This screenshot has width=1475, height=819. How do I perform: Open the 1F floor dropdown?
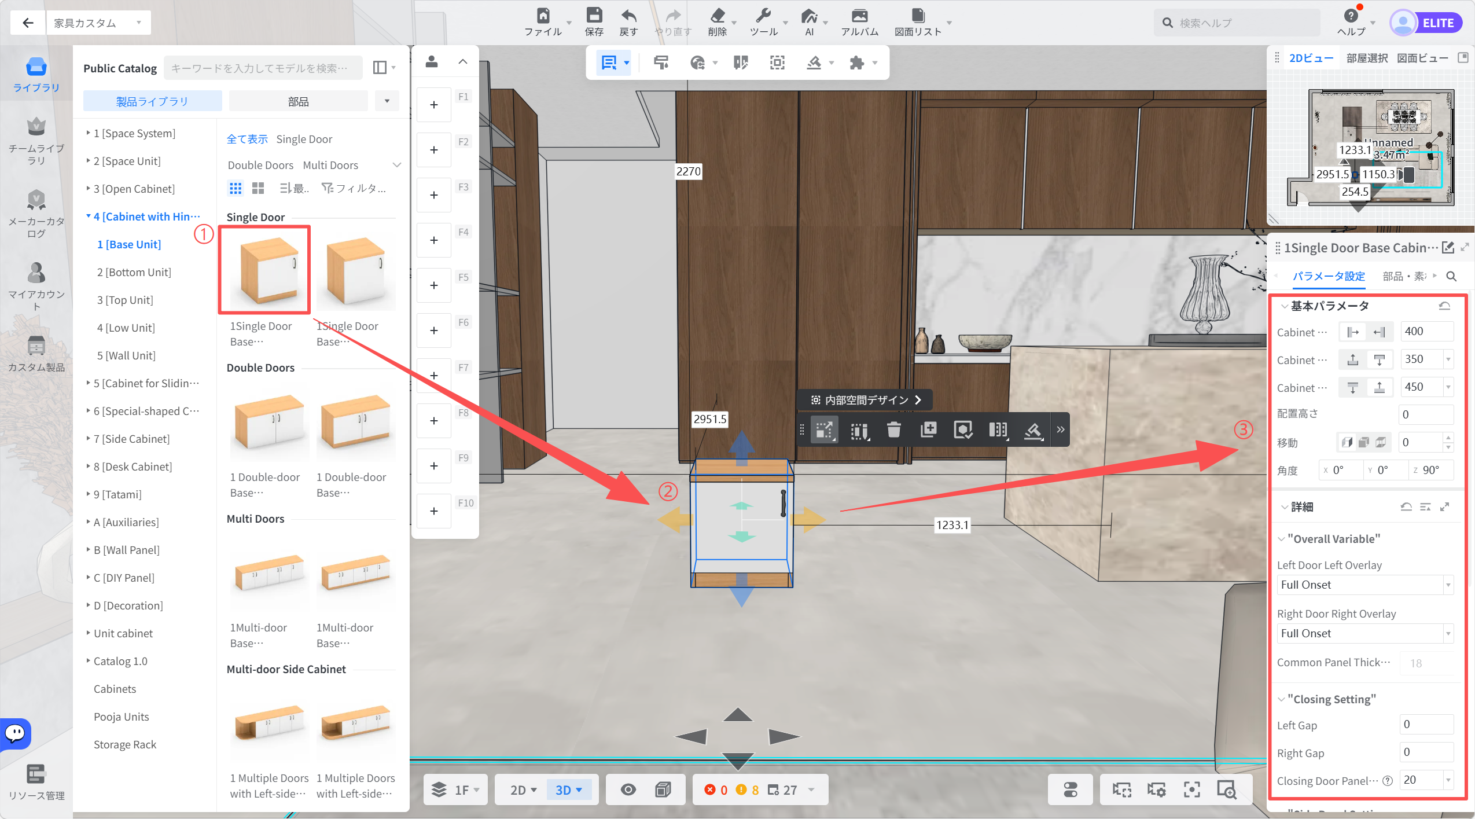(455, 790)
